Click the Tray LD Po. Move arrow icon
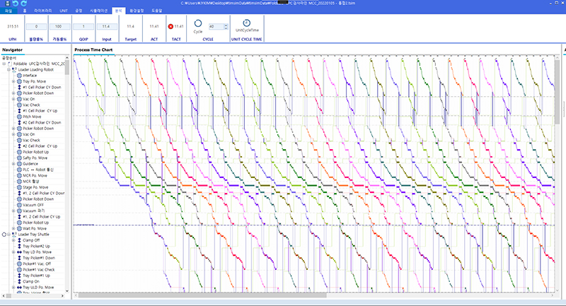This screenshot has height=306, width=566. (x=19, y=252)
